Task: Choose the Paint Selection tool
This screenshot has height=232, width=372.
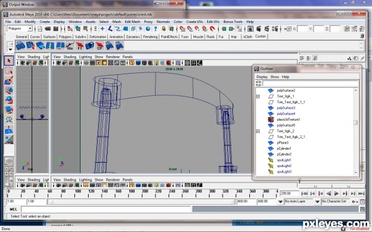Action: pyautogui.click(x=9, y=80)
